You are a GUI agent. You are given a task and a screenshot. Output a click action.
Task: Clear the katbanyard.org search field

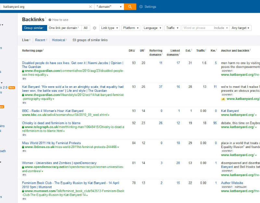point(90,7)
